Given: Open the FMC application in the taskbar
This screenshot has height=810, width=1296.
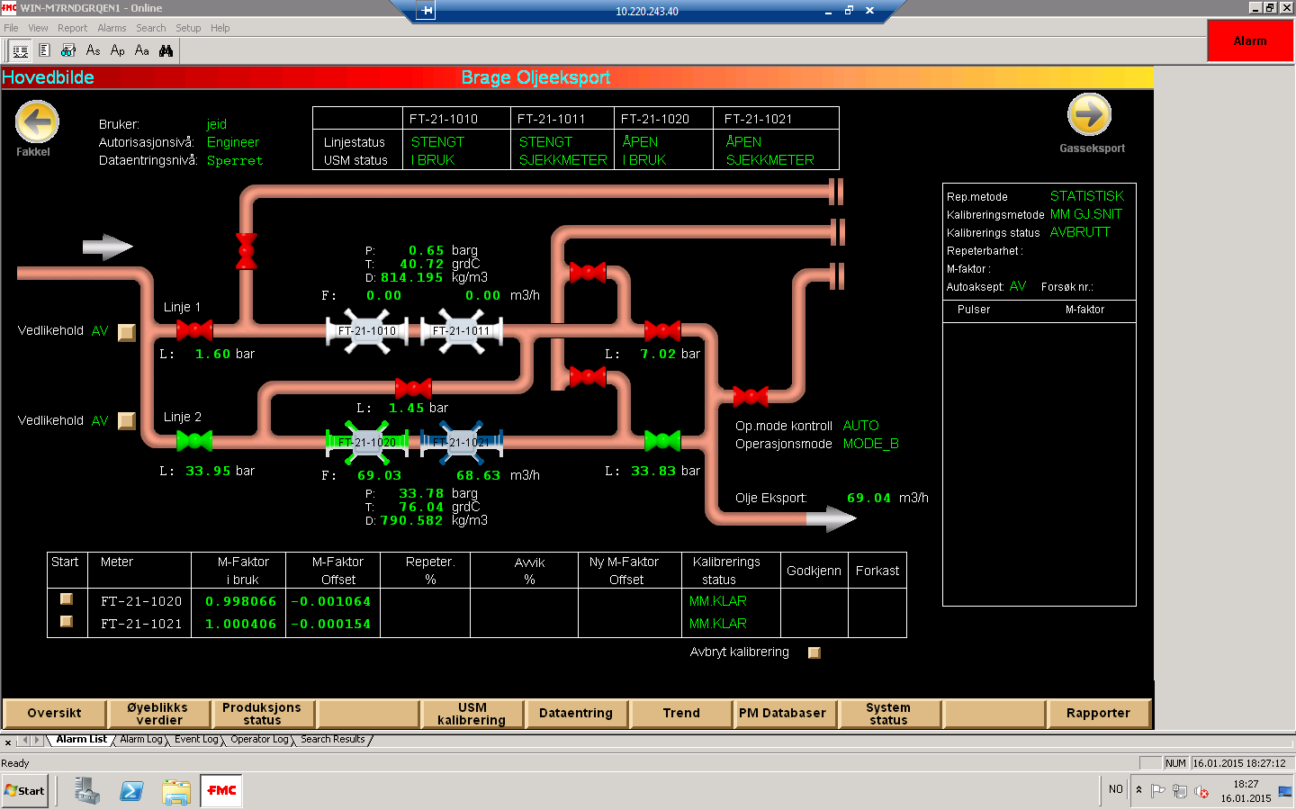Looking at the screenshot, I should (x=221, y=790).
